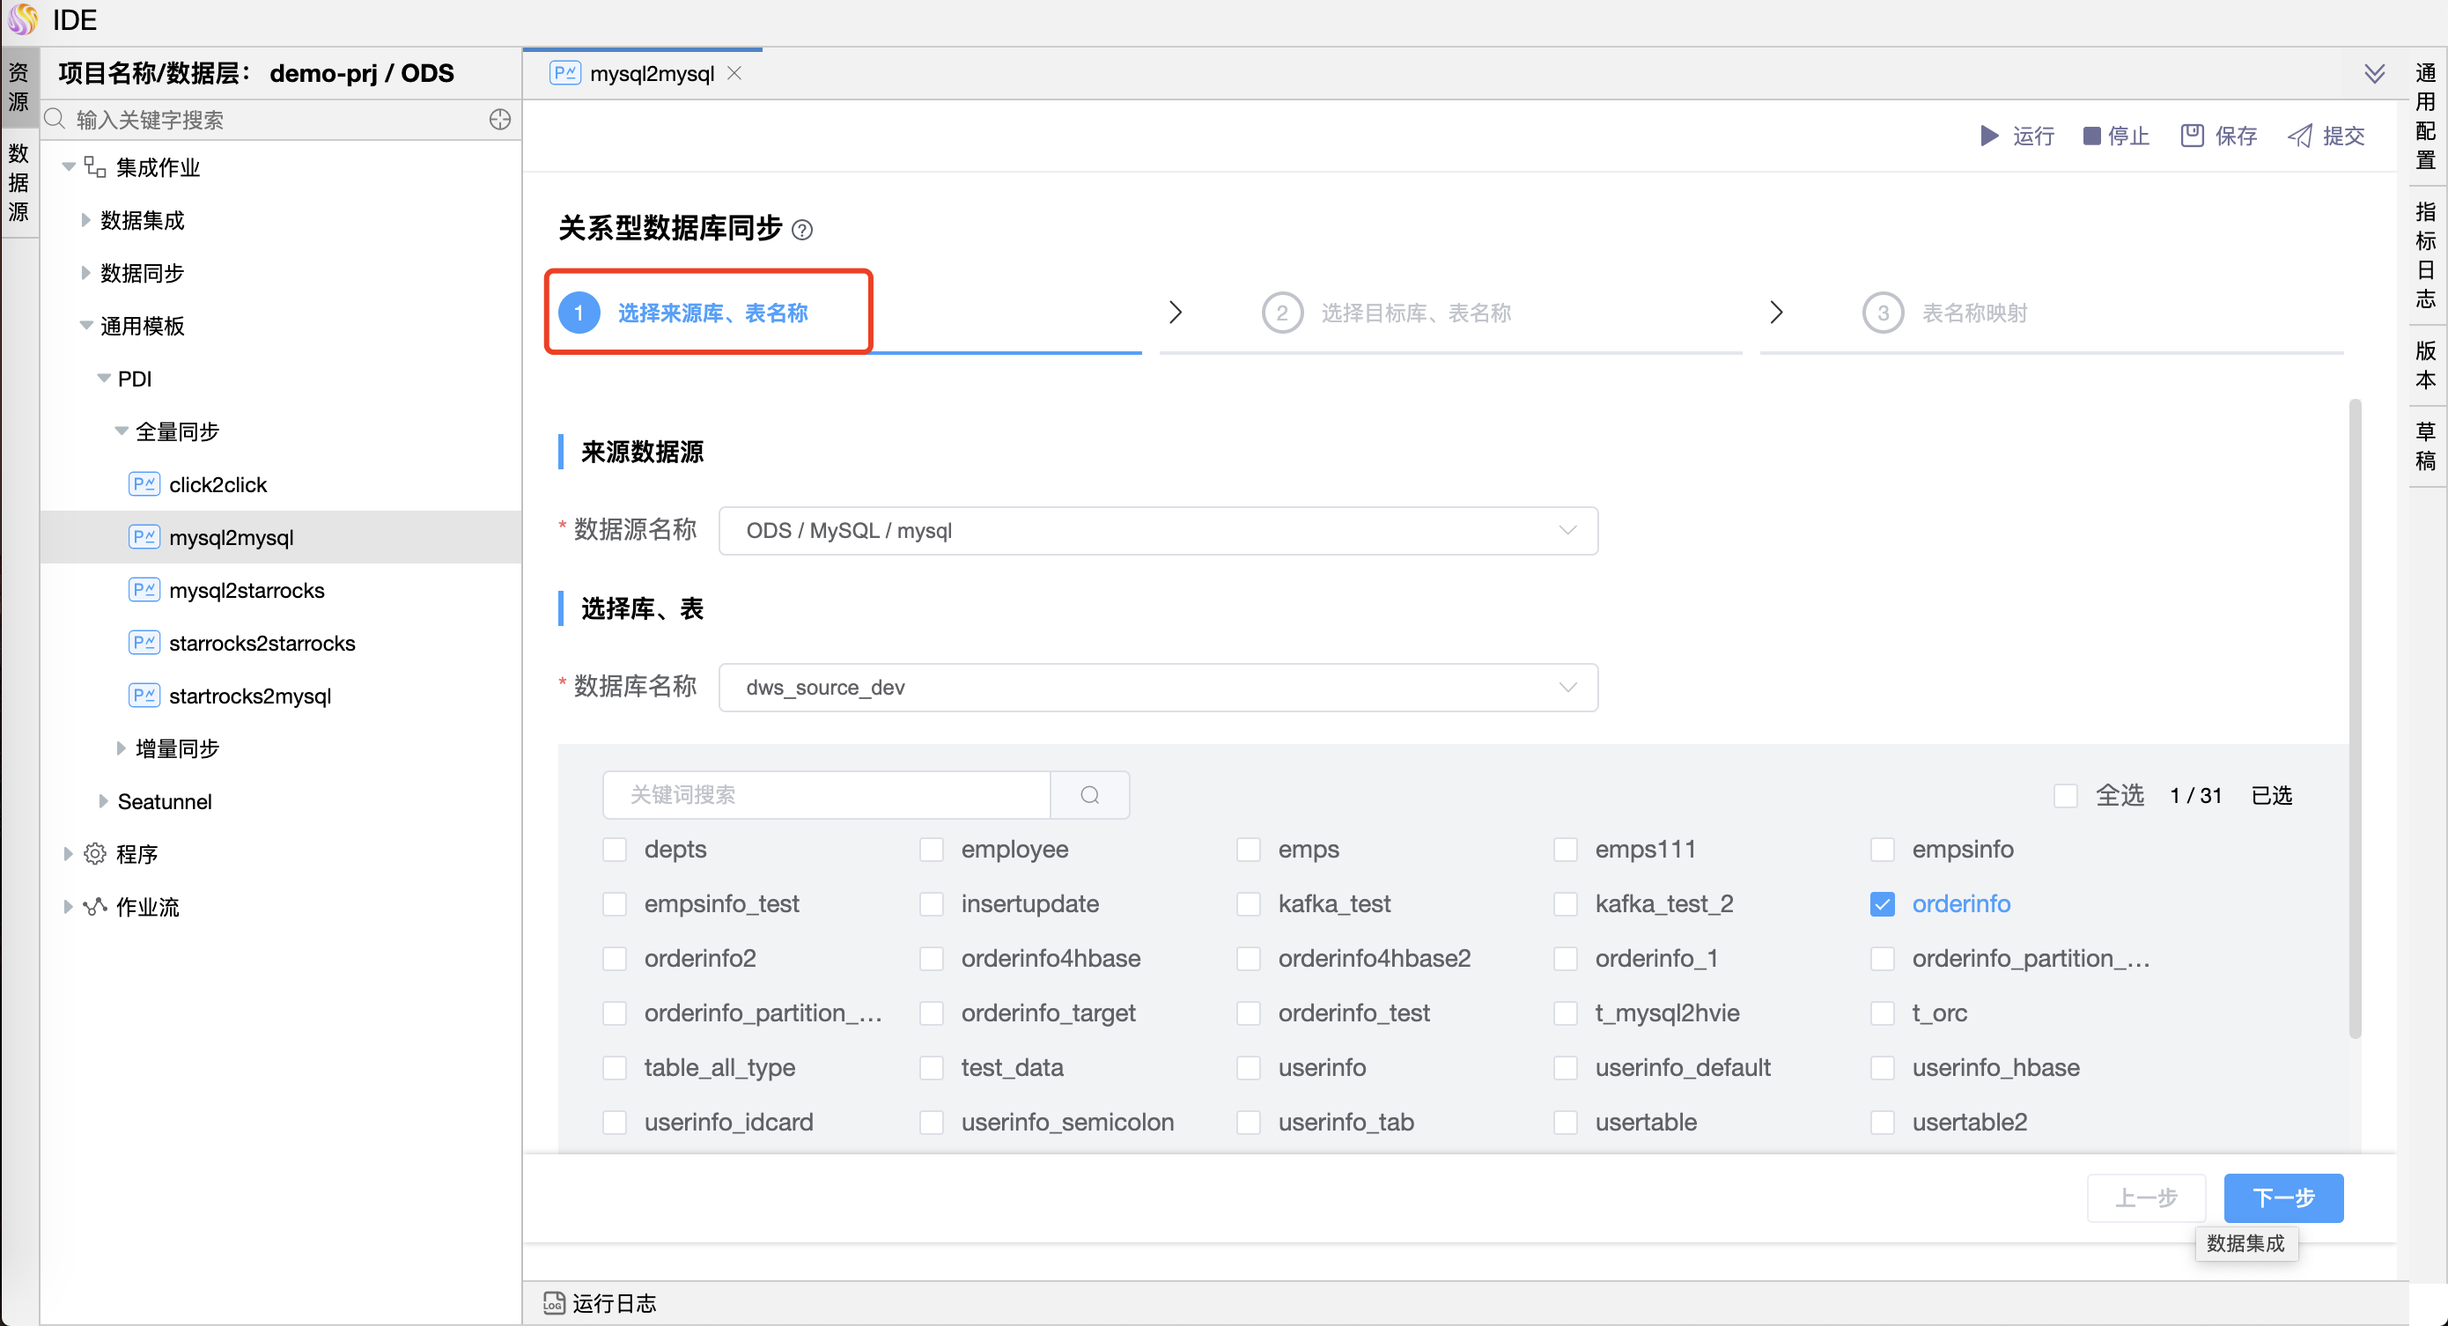Open the 通用配置 right panel tab

click(2425, 116)
